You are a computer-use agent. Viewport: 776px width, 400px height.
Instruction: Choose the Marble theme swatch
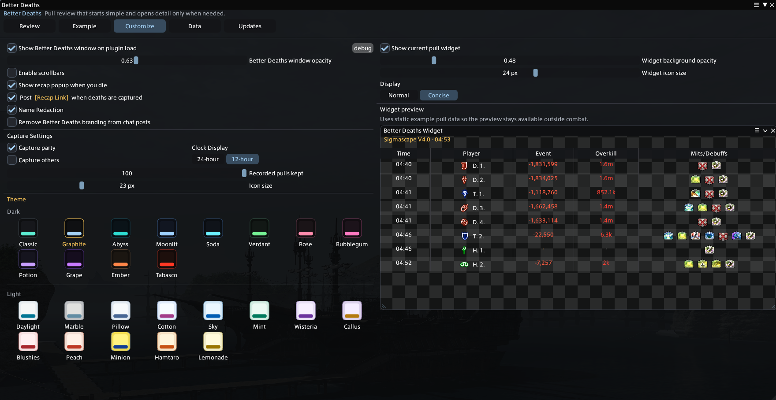[x=74, y=311]
